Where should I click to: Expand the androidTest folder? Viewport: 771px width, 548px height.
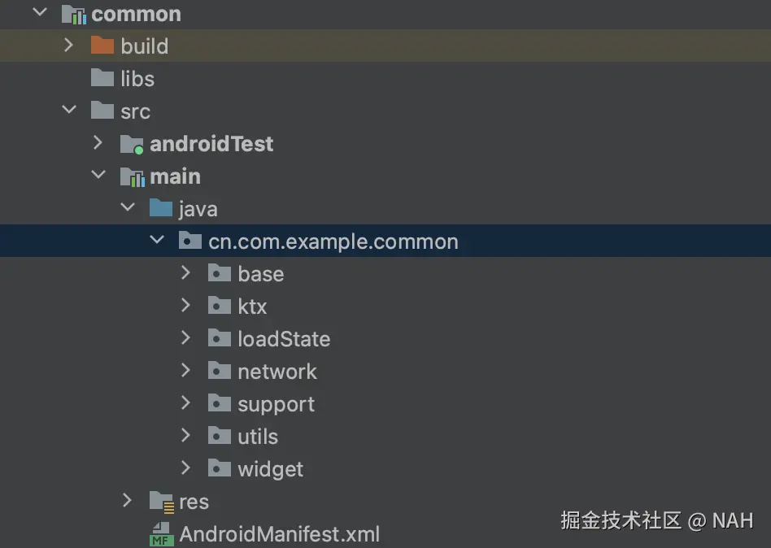coord(98,144)
